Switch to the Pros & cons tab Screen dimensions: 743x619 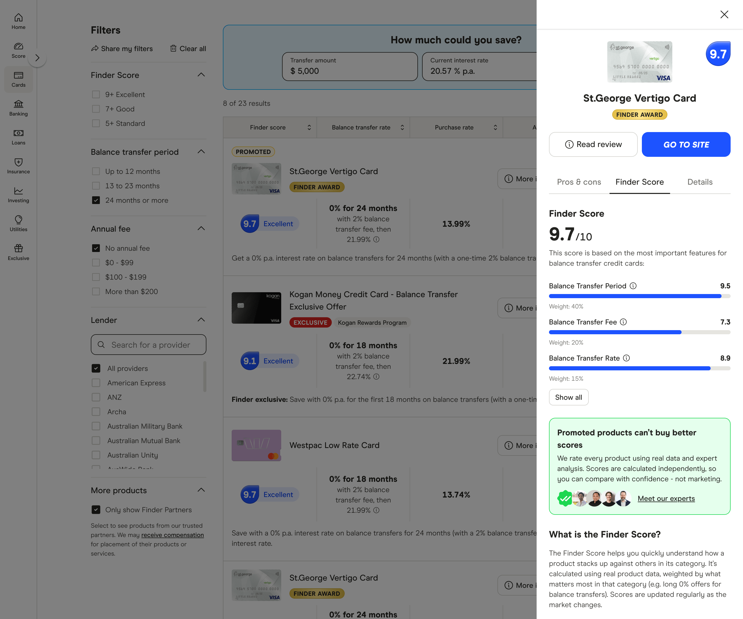pos(579,182)
